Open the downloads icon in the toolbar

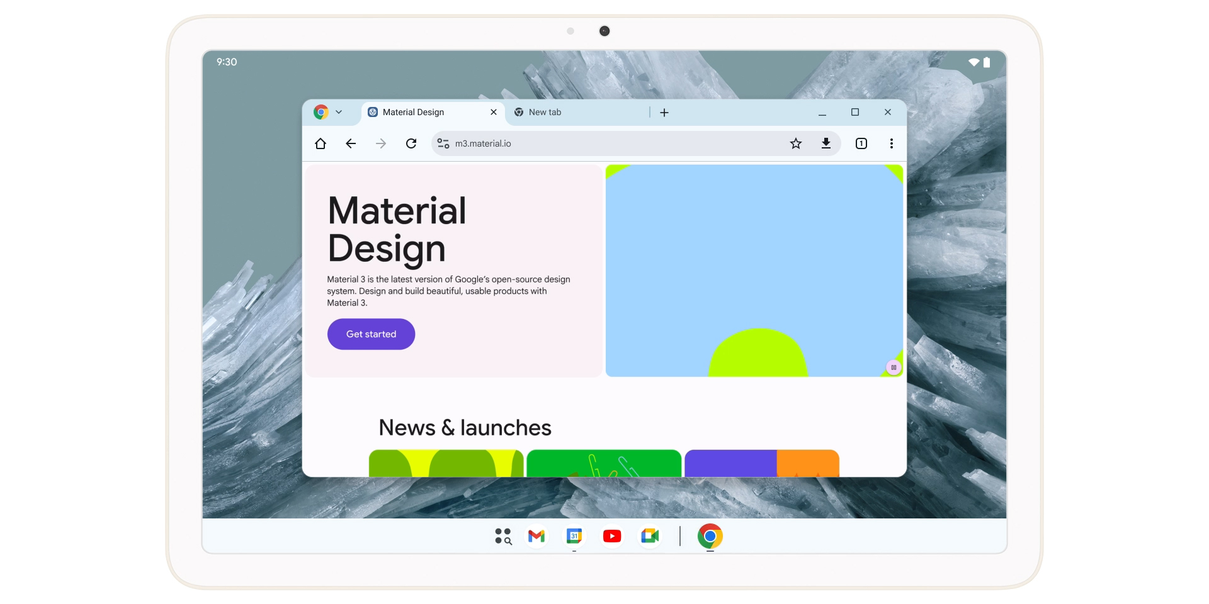pyautogui.click(x=826, y=143)
